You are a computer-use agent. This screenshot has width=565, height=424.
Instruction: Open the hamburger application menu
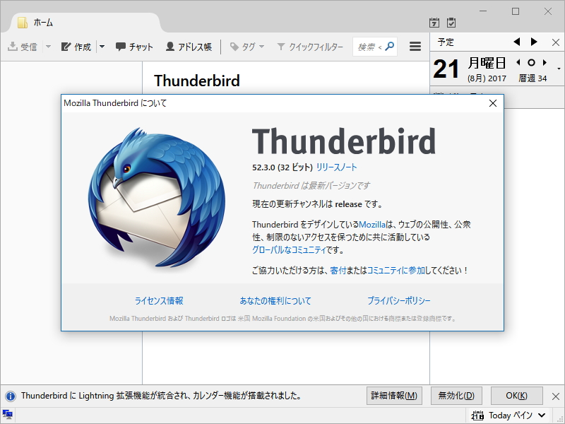(415, 47)
